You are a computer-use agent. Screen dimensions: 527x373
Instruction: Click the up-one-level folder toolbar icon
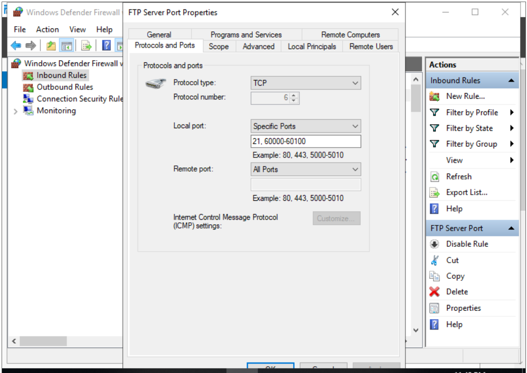coord(51,46)
